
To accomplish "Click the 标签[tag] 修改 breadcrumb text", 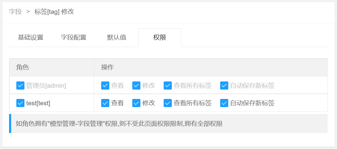I will 54,11.
